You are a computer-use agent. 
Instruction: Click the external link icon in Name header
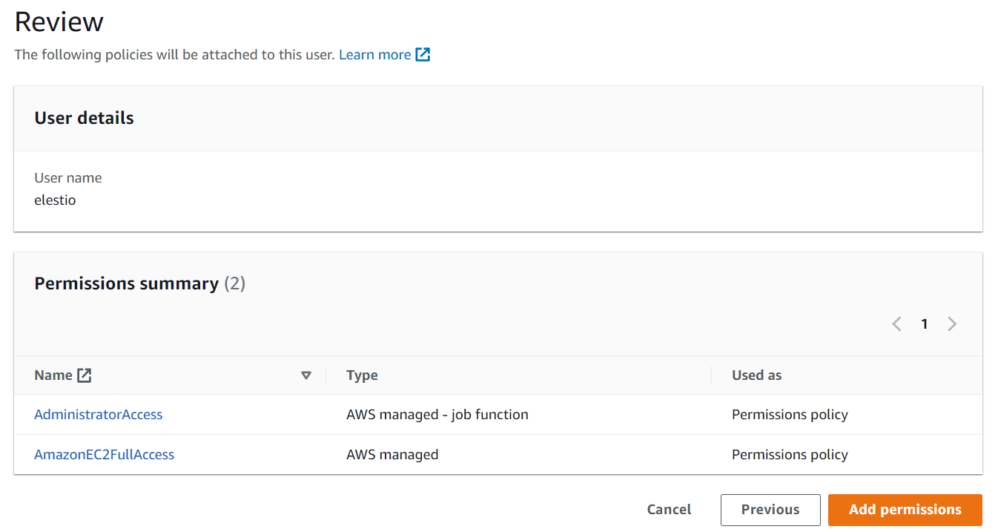pos(85,375)
